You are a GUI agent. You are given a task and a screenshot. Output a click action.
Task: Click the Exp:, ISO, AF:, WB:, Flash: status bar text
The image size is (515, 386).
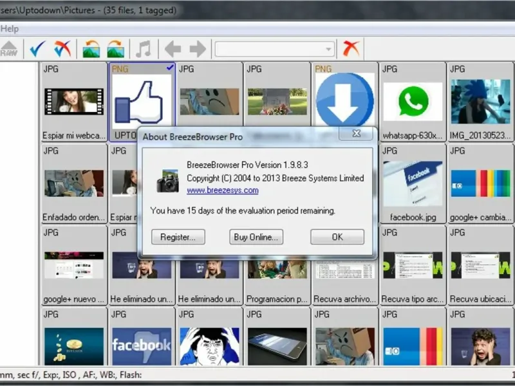click(71, 375)
